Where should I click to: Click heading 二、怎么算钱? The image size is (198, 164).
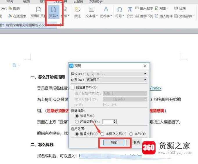(x=42, y=144)
